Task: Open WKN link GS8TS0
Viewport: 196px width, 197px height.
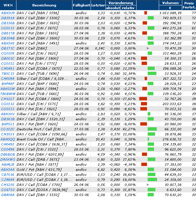Action: tap(8, 190)
